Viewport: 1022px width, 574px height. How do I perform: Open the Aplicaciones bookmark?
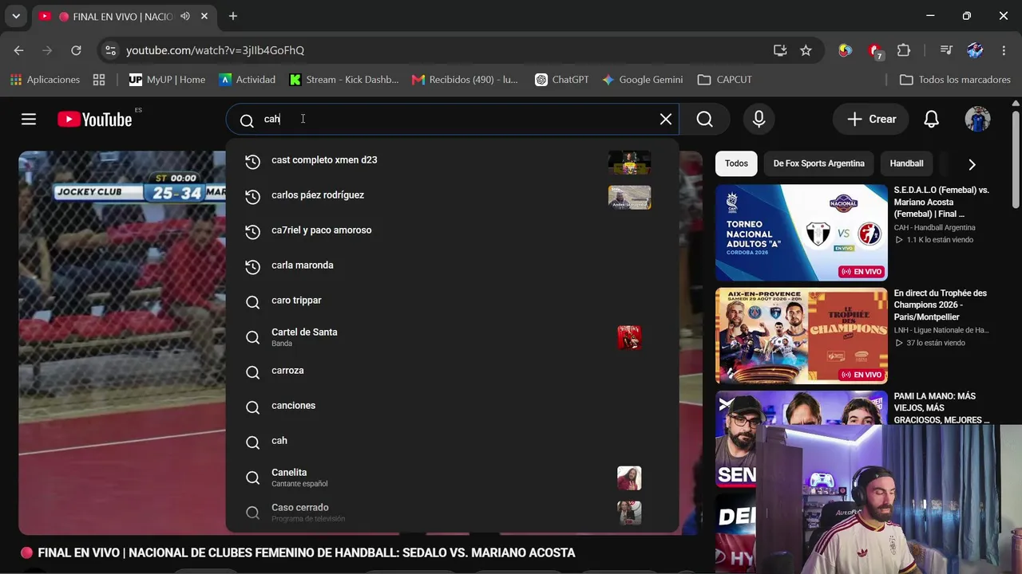(x=46, y=80)
